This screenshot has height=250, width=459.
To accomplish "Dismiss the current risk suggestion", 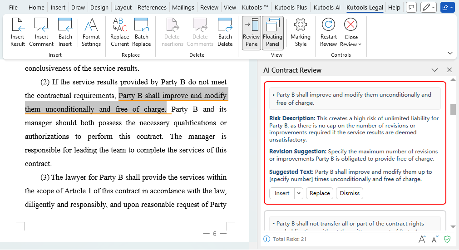I will click(x=350, y=193).
